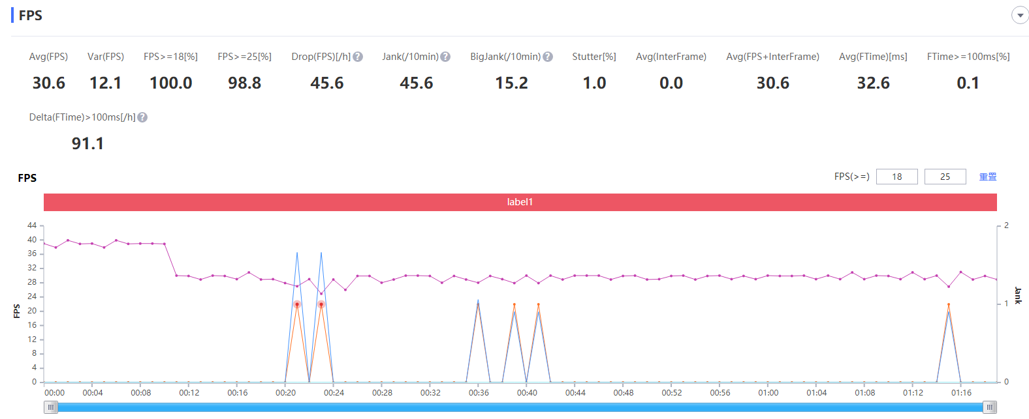Click the Avg(FPS) value 30.6
This screenshot has width=1029, height=419.
[49, 83]
